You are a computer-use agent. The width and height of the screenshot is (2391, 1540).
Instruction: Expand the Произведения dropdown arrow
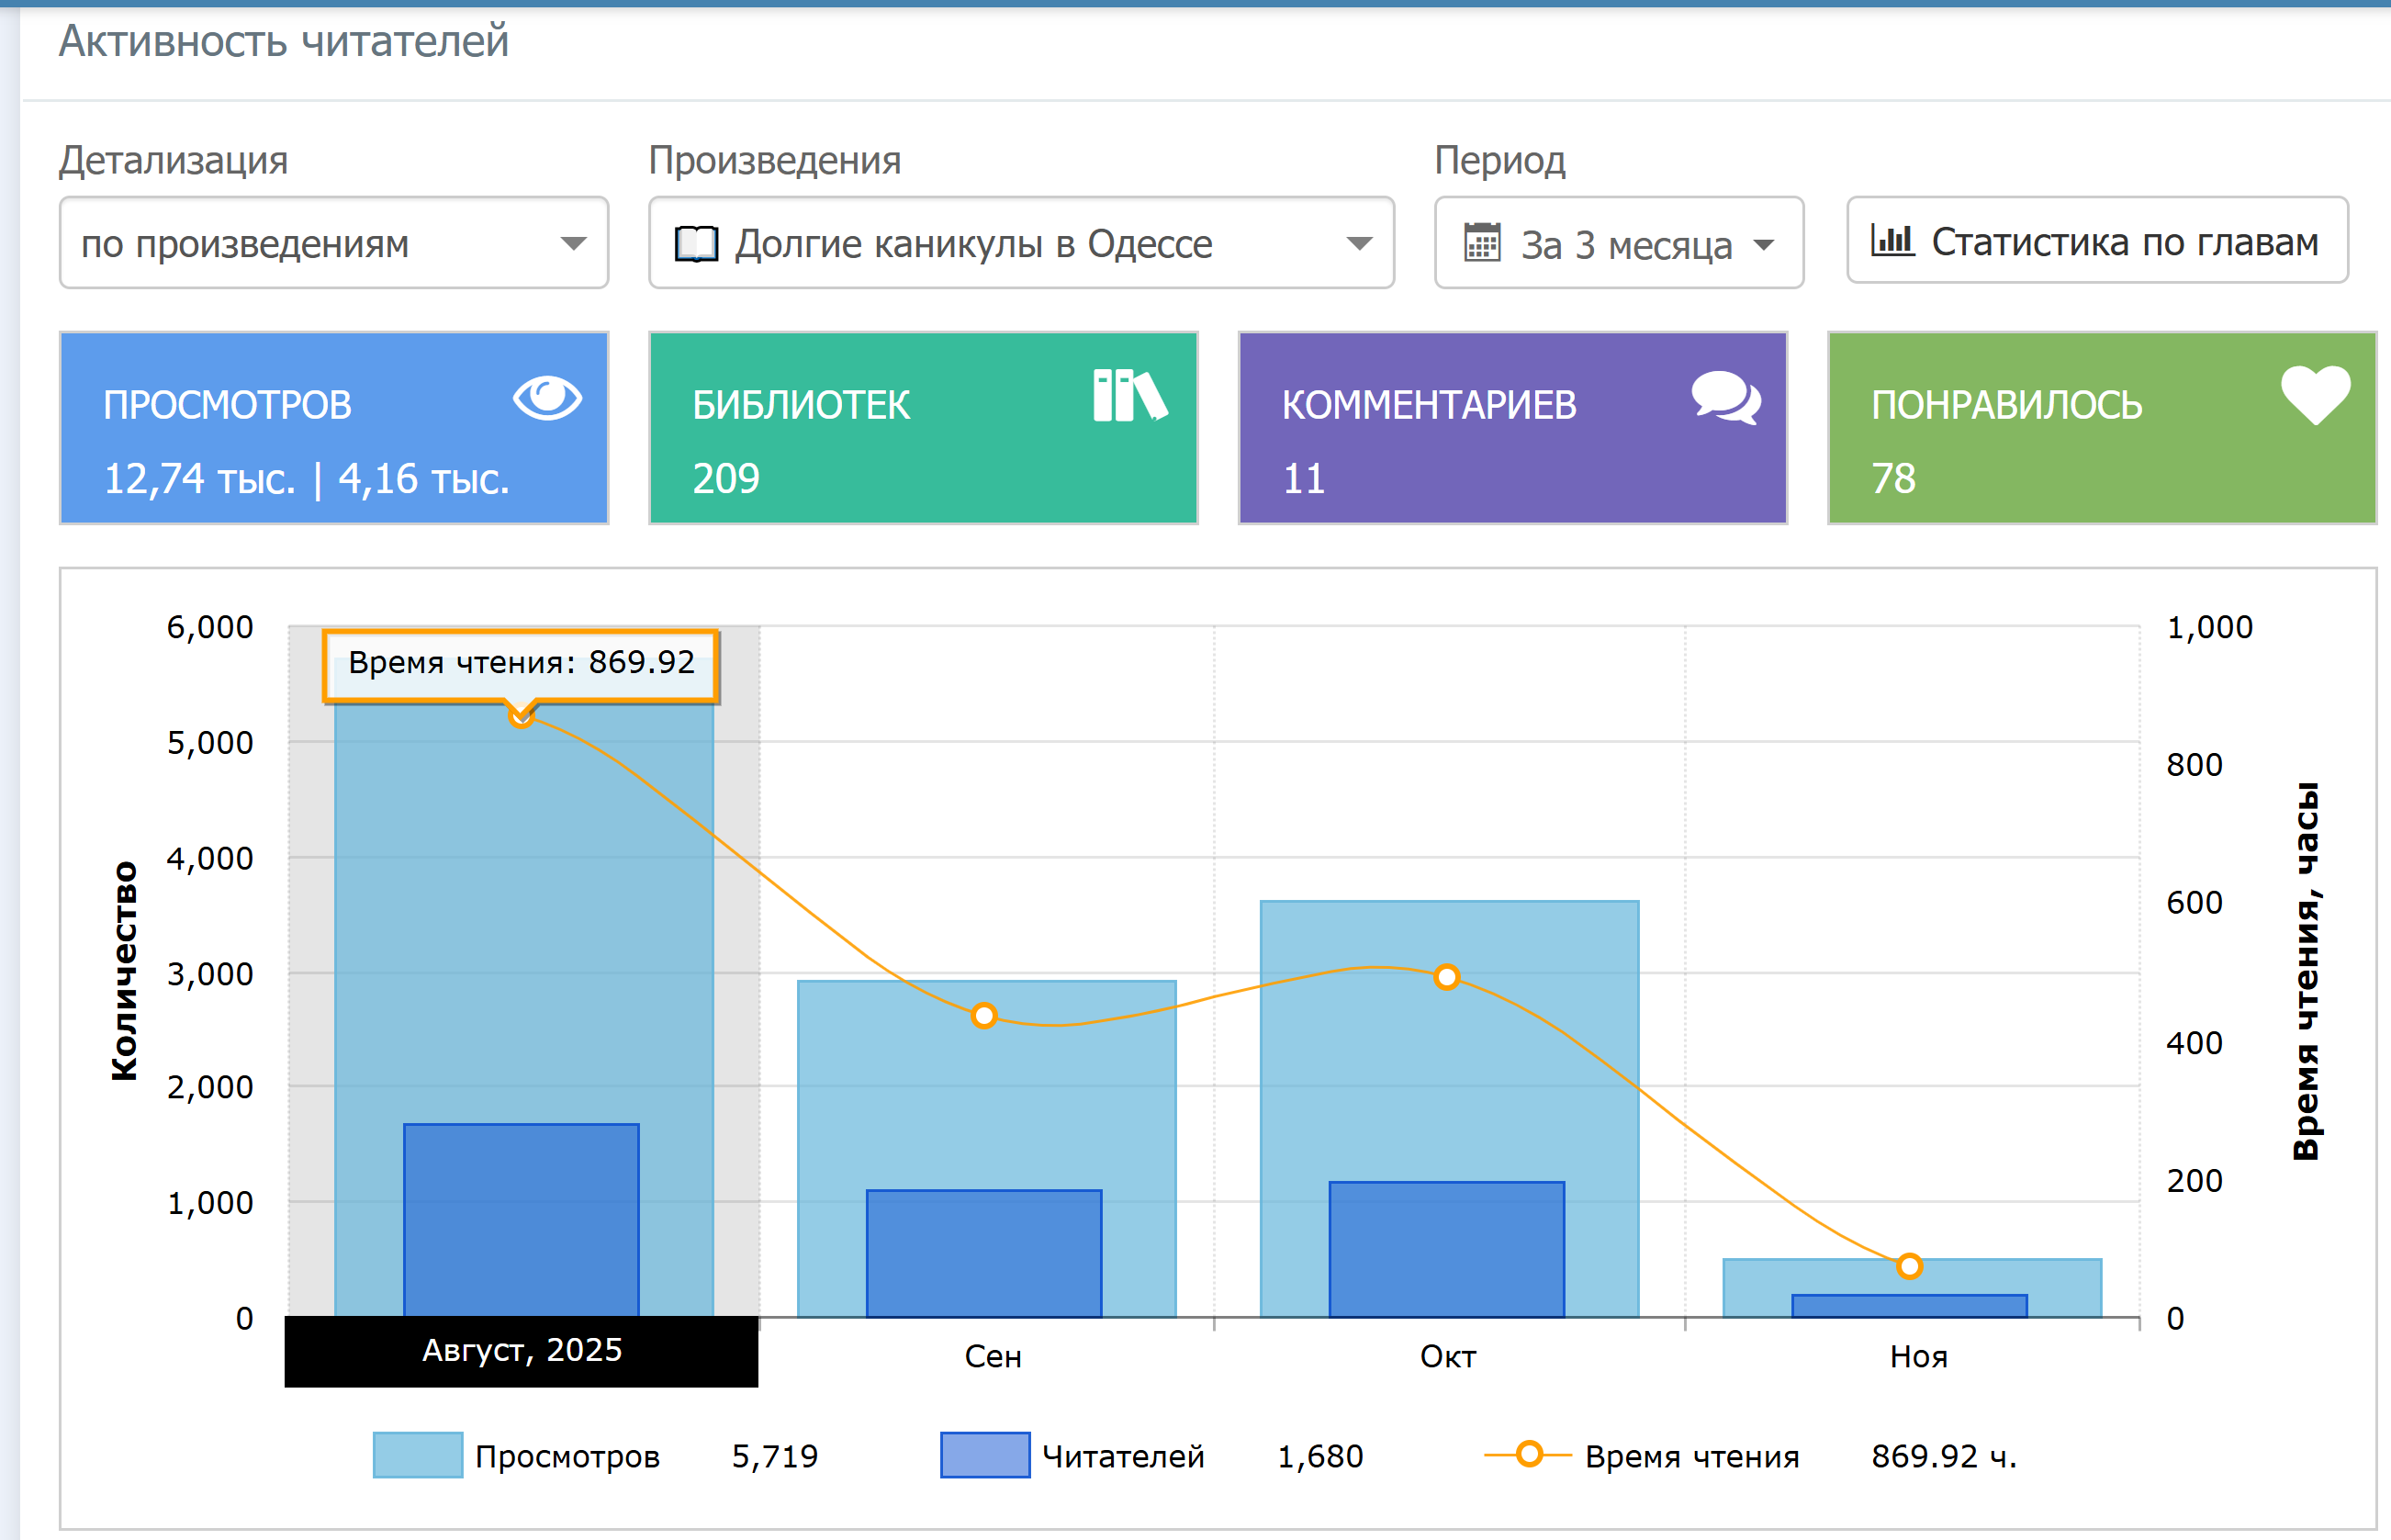point(1358,244)
